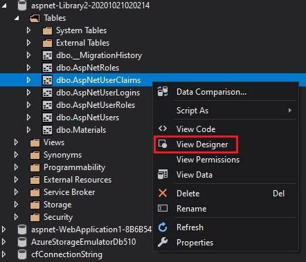
Task: Click the dbo.AspNetUsers table icon
Action: point(47,118)
